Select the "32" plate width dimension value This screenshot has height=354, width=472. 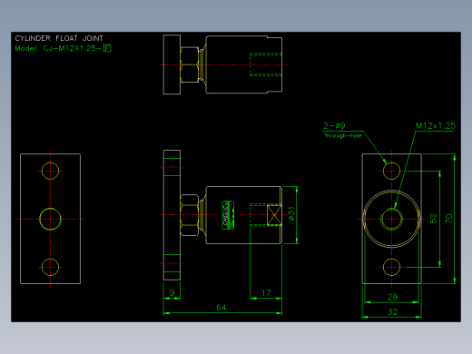tap(392, 312)
